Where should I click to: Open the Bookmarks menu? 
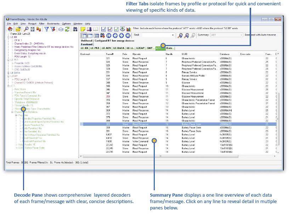pos(53,24)
